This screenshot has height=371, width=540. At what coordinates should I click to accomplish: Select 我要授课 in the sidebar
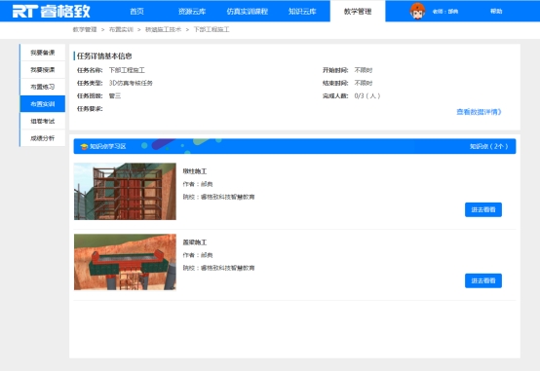[42, 69]
